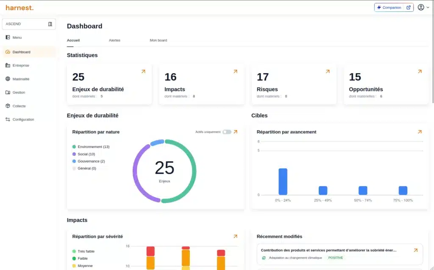Toggle Actifs uniquement switch
This screenshot has width=434, height=270.
click(227, 132)
